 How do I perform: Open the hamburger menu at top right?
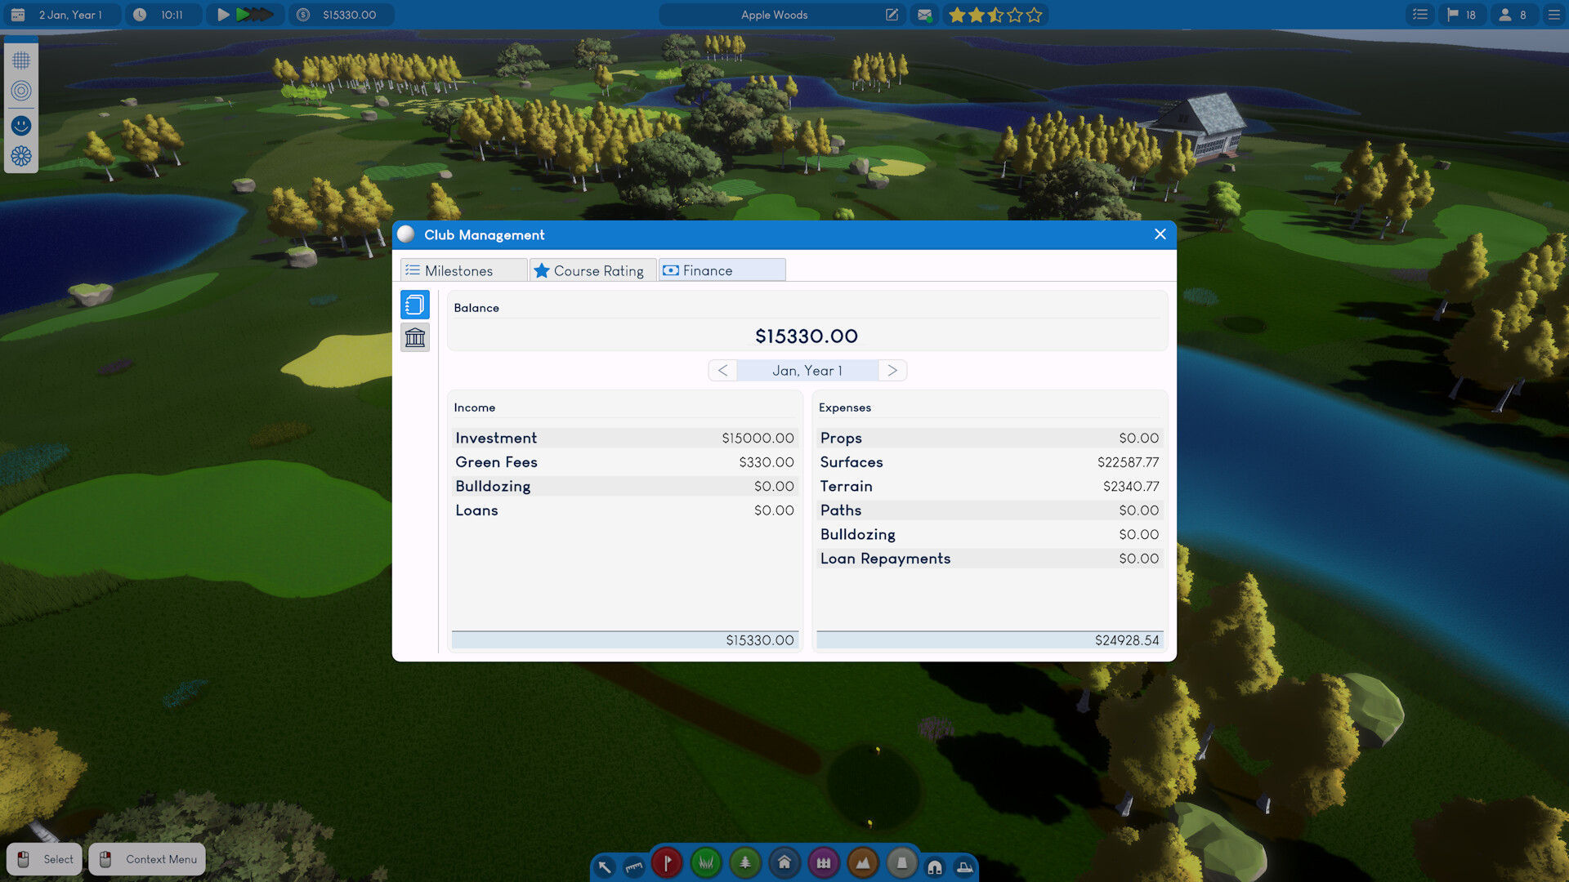pos(1554,15)
